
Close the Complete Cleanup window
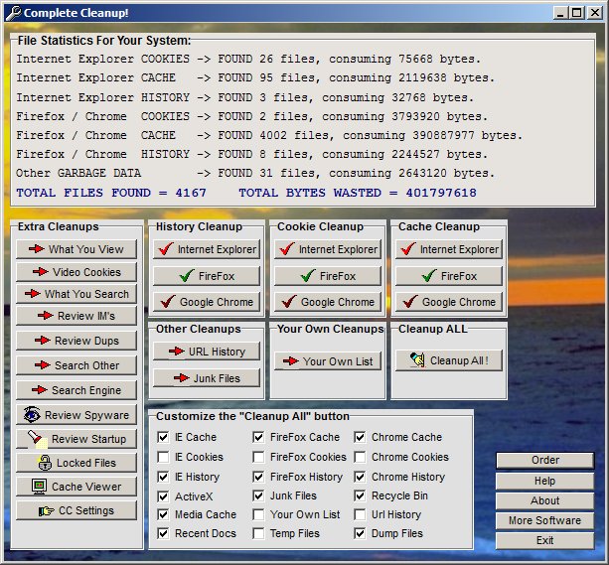(x=595, y=13)
